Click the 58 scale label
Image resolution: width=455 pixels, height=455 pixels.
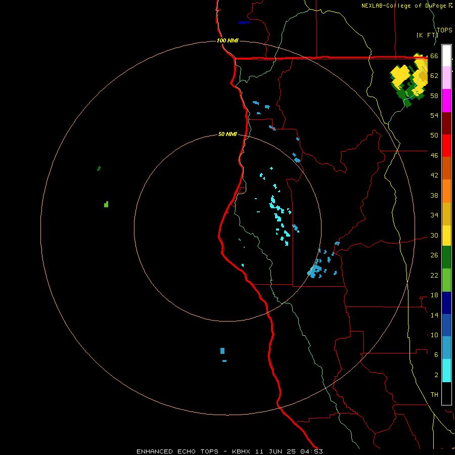coord(434,96)
